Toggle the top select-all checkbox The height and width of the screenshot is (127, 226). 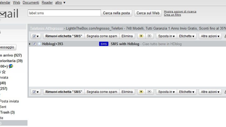coord(34,36)
